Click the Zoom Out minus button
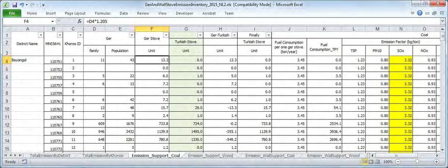 coord(397,162)
